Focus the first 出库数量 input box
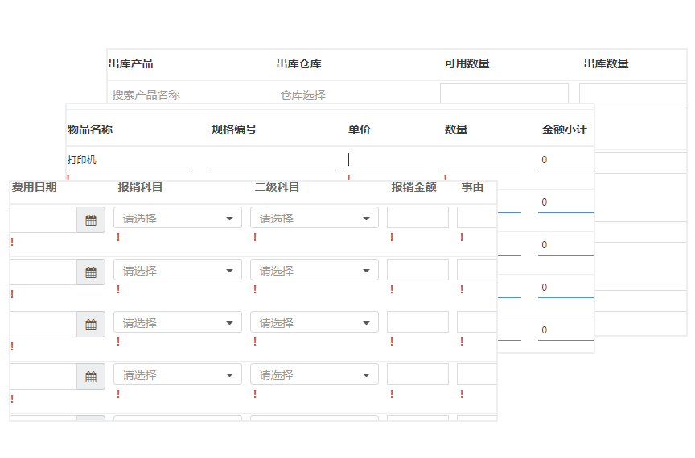Viewport: 695px width, 458px height. click(x=633, y=93)
